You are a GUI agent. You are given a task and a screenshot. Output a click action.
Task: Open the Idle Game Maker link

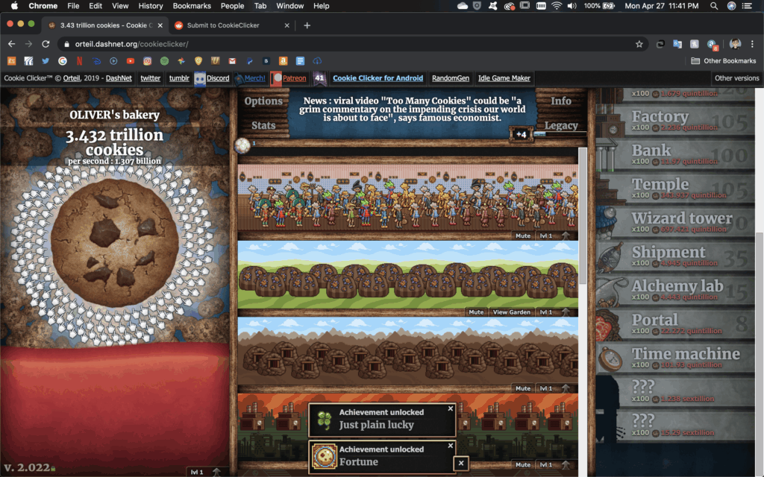point(504,78)
